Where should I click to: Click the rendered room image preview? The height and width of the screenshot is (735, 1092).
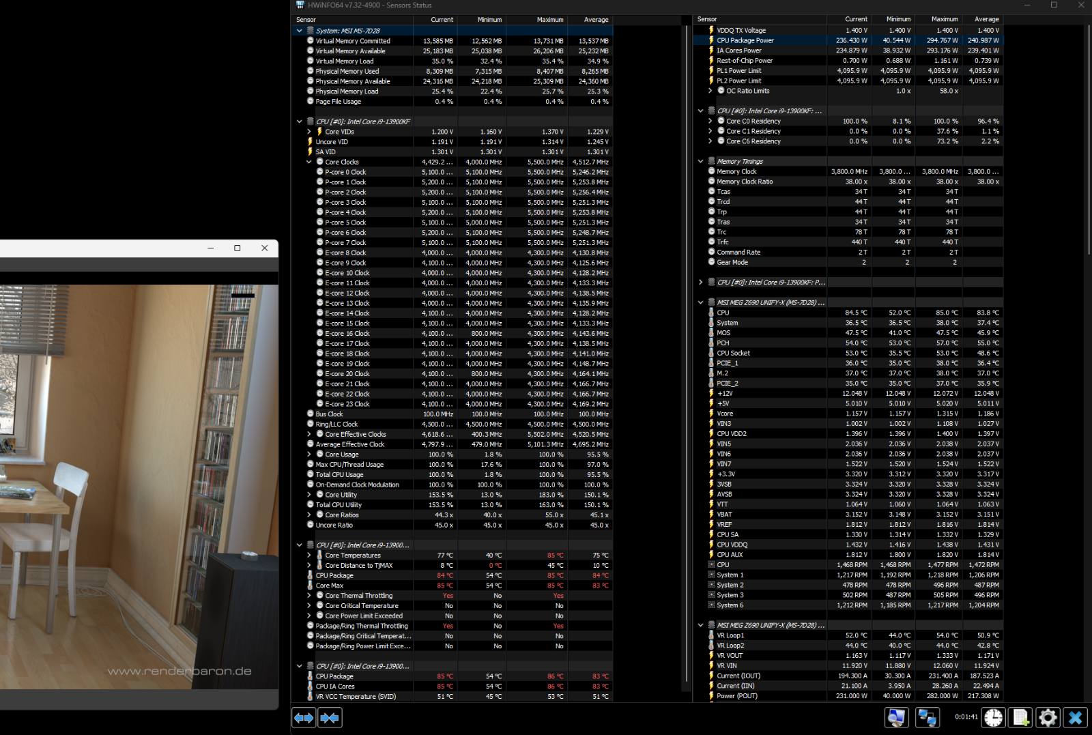click(x=139, y=487)
